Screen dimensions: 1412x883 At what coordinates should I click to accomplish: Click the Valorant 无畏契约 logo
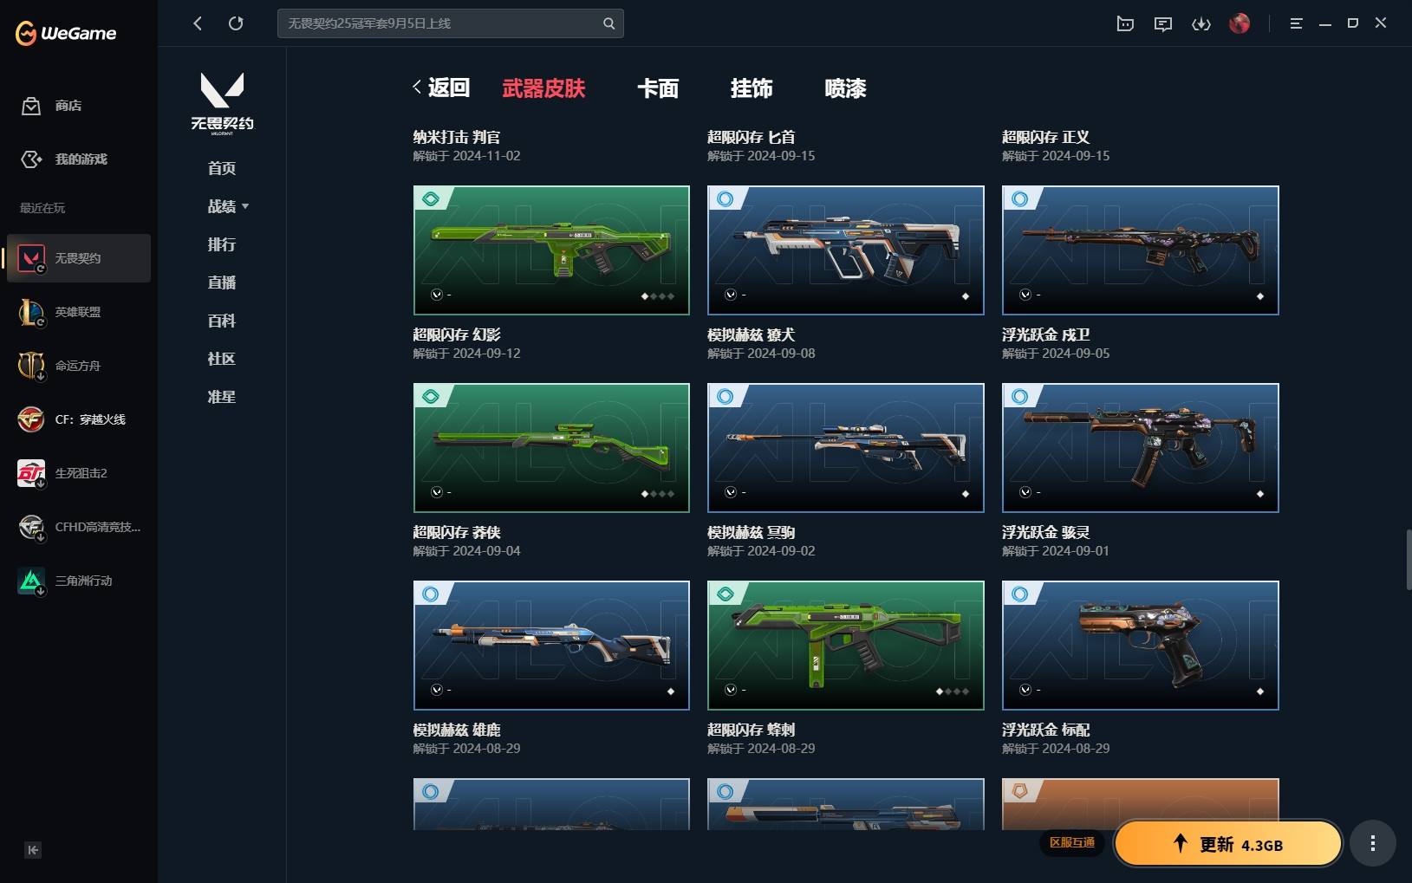(222, 103)
